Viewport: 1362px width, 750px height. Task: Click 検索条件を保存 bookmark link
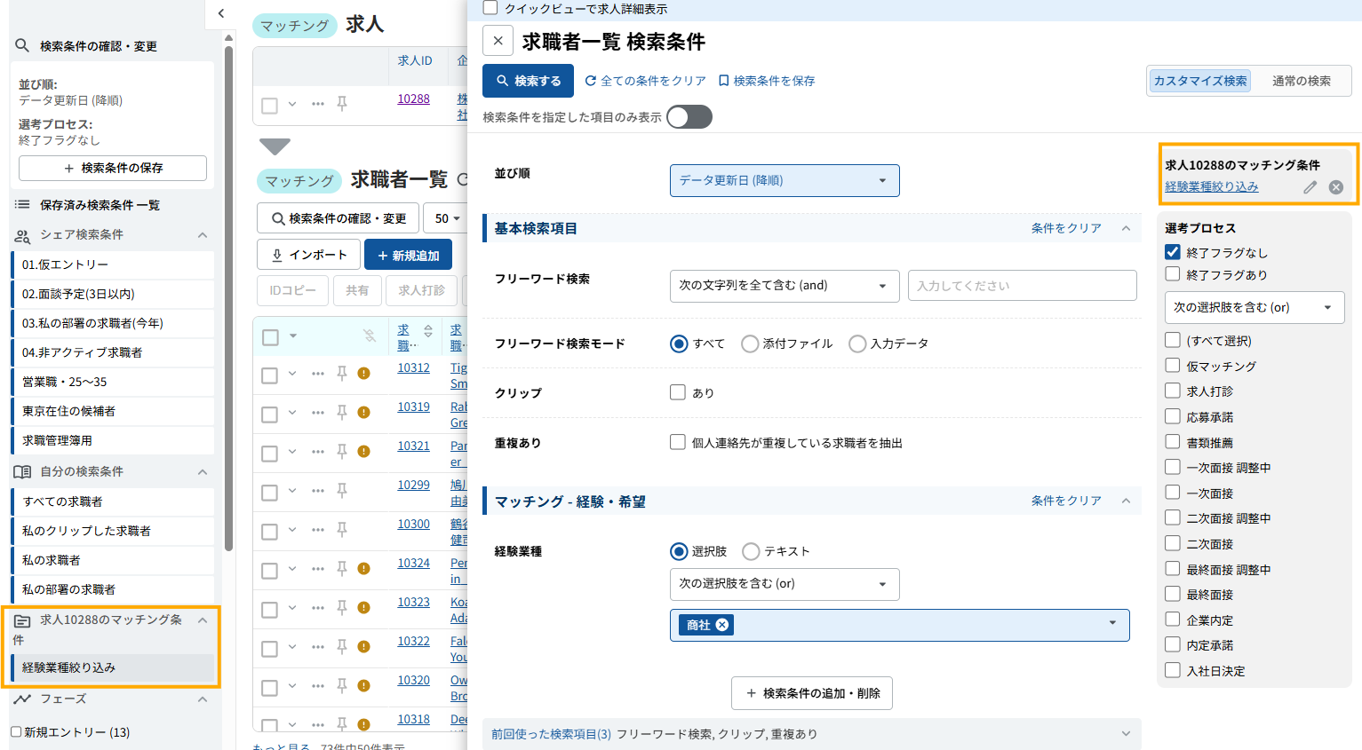pyautogui.click(x=767, y=81)
